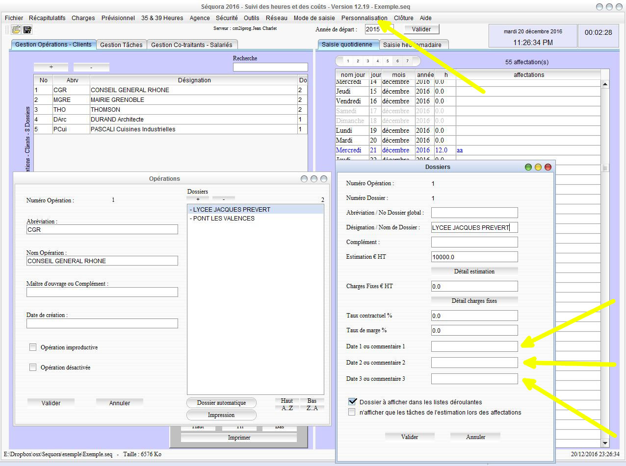
Task: Sort dossiers with Haut A..Z
Action: [x=287, y=403]
